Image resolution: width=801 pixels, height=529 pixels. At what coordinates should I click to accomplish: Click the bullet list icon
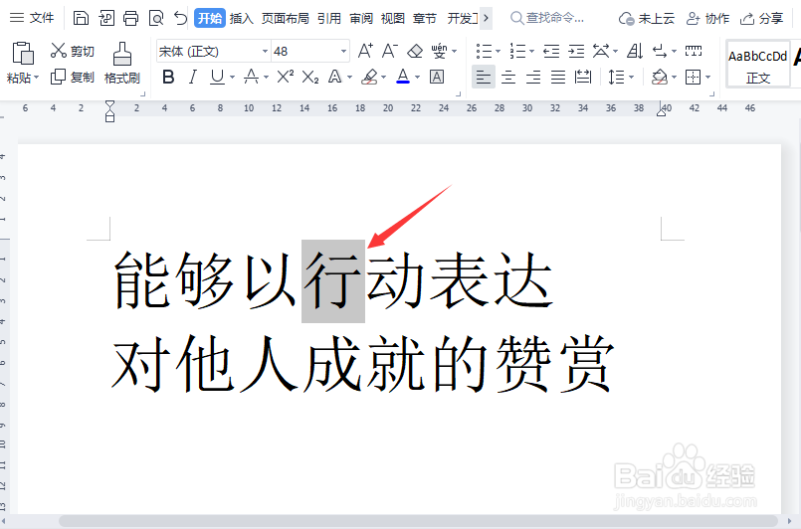[x=484, y=51]
